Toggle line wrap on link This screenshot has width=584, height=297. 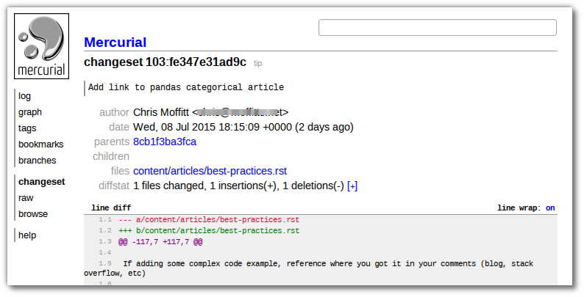(x=550, y=208)
